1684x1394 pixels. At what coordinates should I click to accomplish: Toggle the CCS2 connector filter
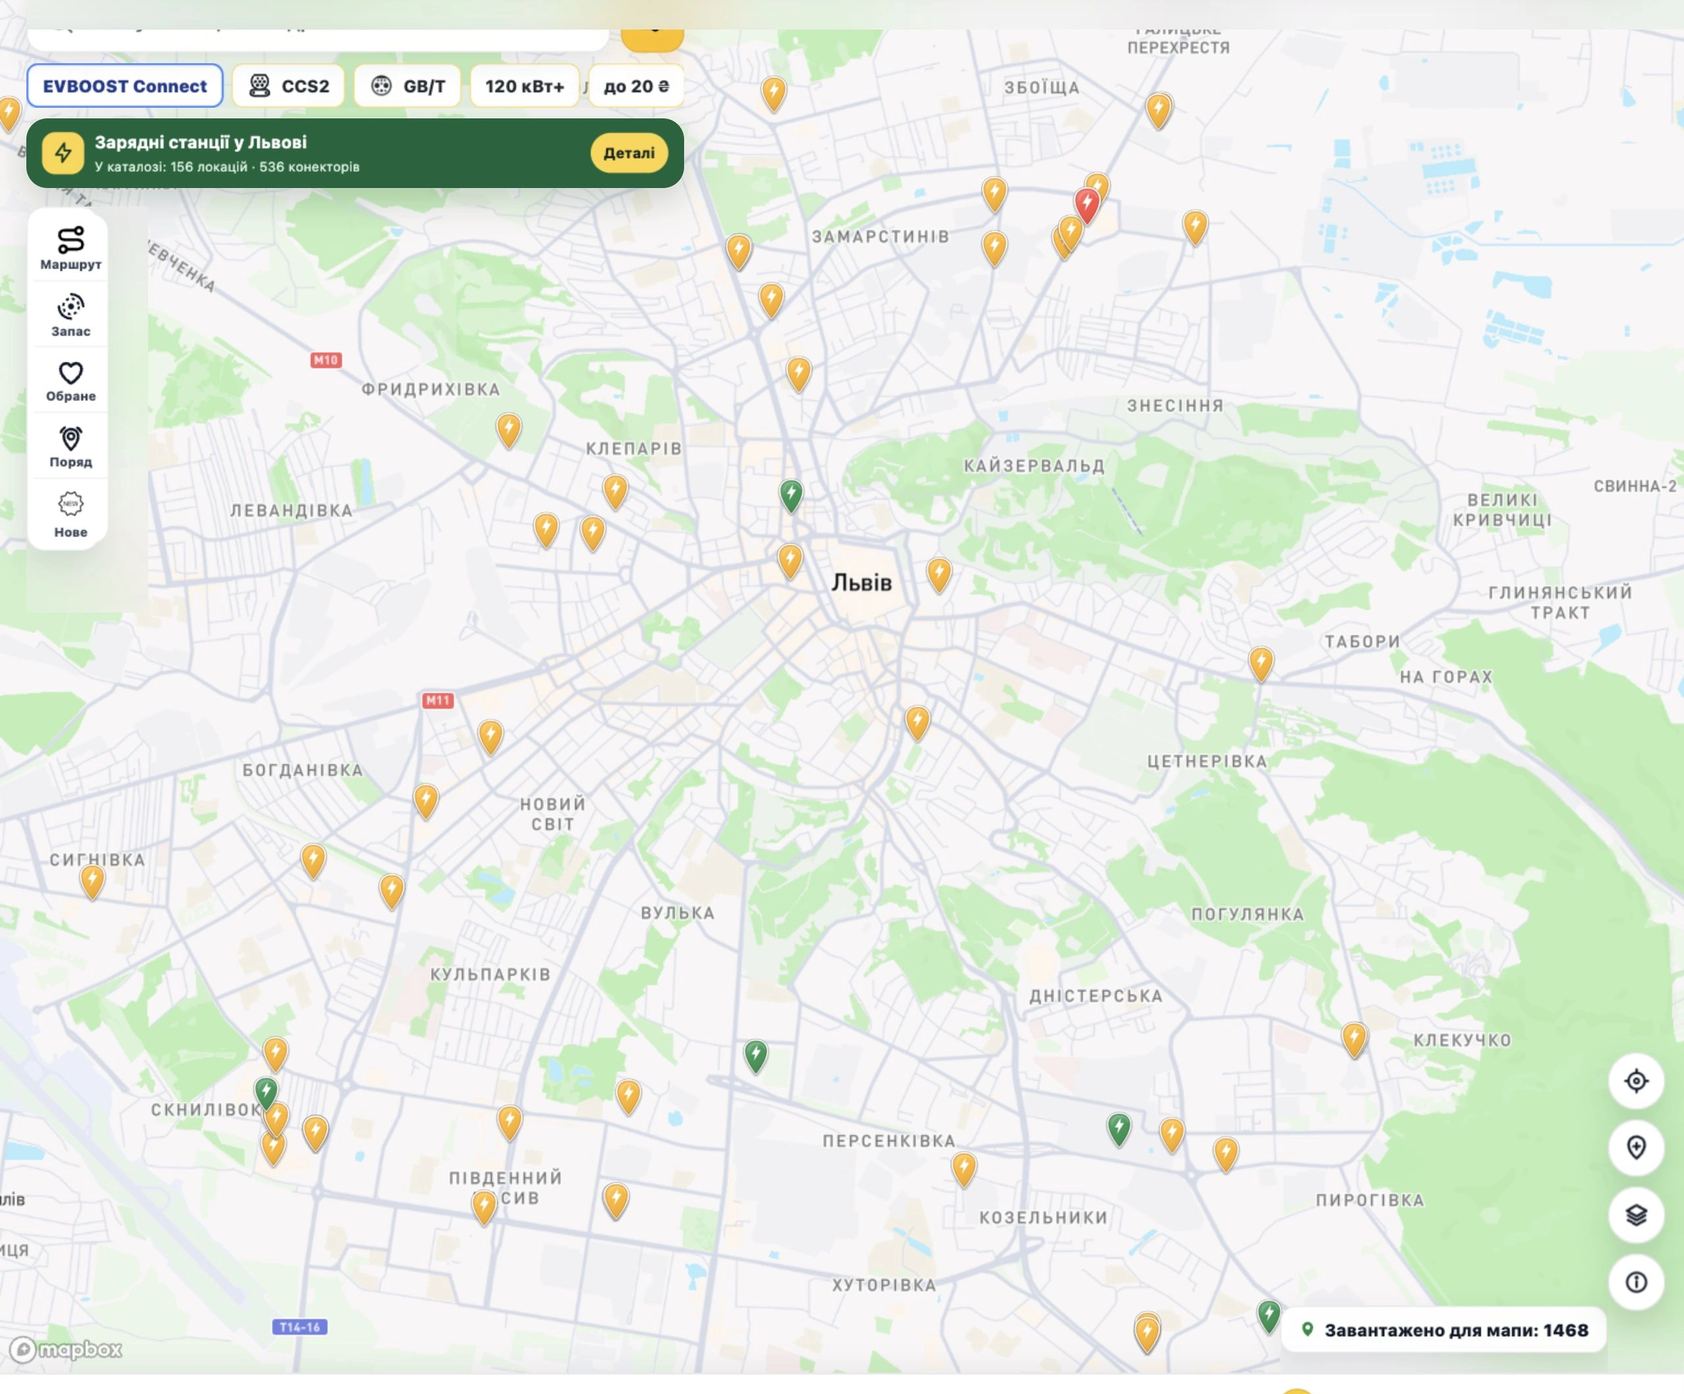click(x=289, y=85)
